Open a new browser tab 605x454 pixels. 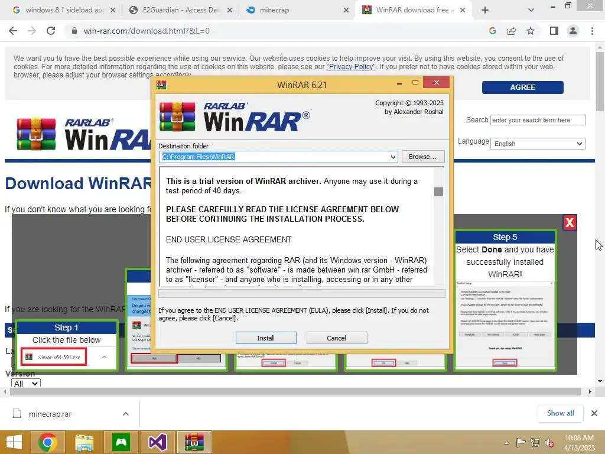coord(485,11)
